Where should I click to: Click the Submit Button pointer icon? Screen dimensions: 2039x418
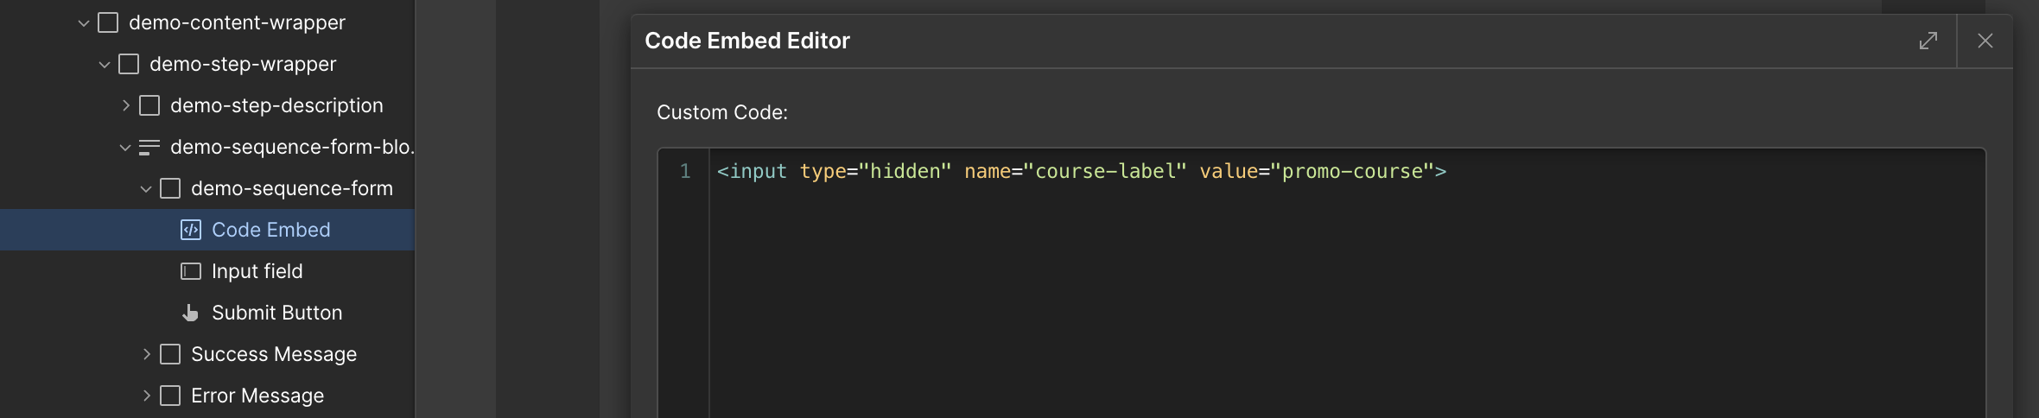[x=191, y=313]
